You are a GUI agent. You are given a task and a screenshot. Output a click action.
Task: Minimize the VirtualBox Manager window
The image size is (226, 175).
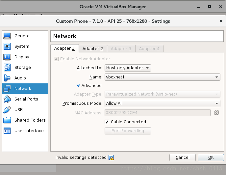198,7
